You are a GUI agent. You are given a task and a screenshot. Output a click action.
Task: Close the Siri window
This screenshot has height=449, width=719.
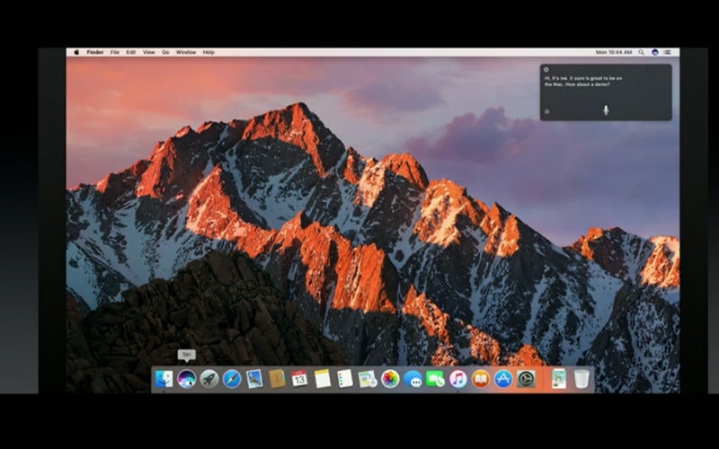tap(546, 70)
